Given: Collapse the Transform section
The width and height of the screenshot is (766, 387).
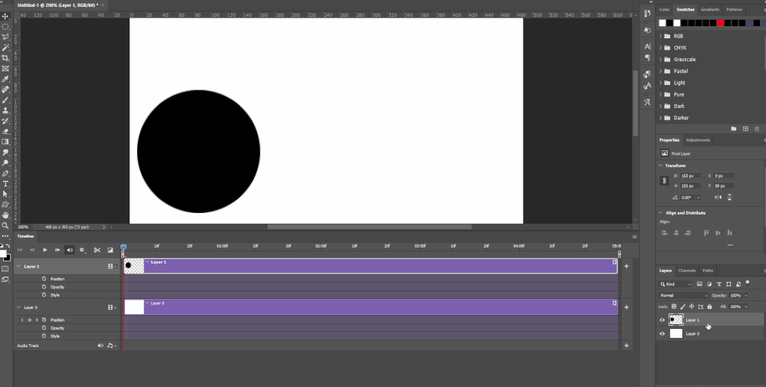Looking at the screenshot, I should point(661,166).
